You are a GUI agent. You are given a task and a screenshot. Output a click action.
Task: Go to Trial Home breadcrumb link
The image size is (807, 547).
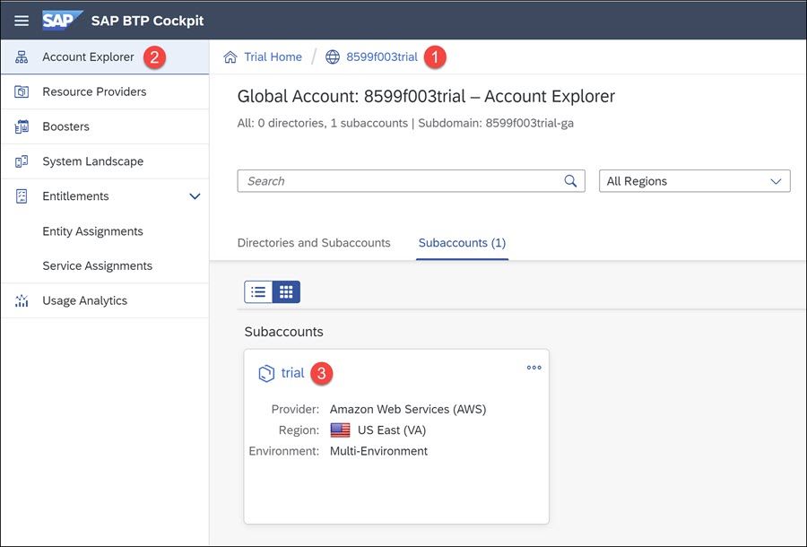273,57
